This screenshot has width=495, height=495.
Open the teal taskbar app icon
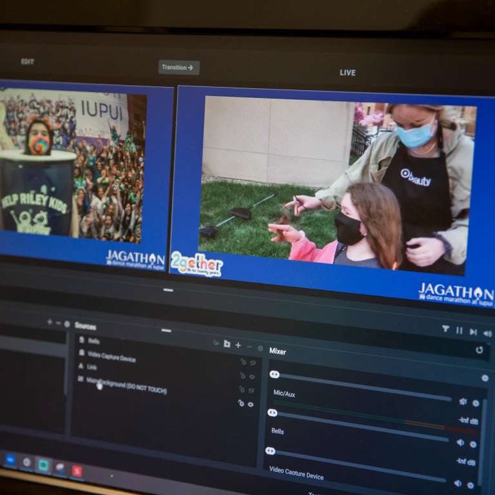click(x=43, y=465)
